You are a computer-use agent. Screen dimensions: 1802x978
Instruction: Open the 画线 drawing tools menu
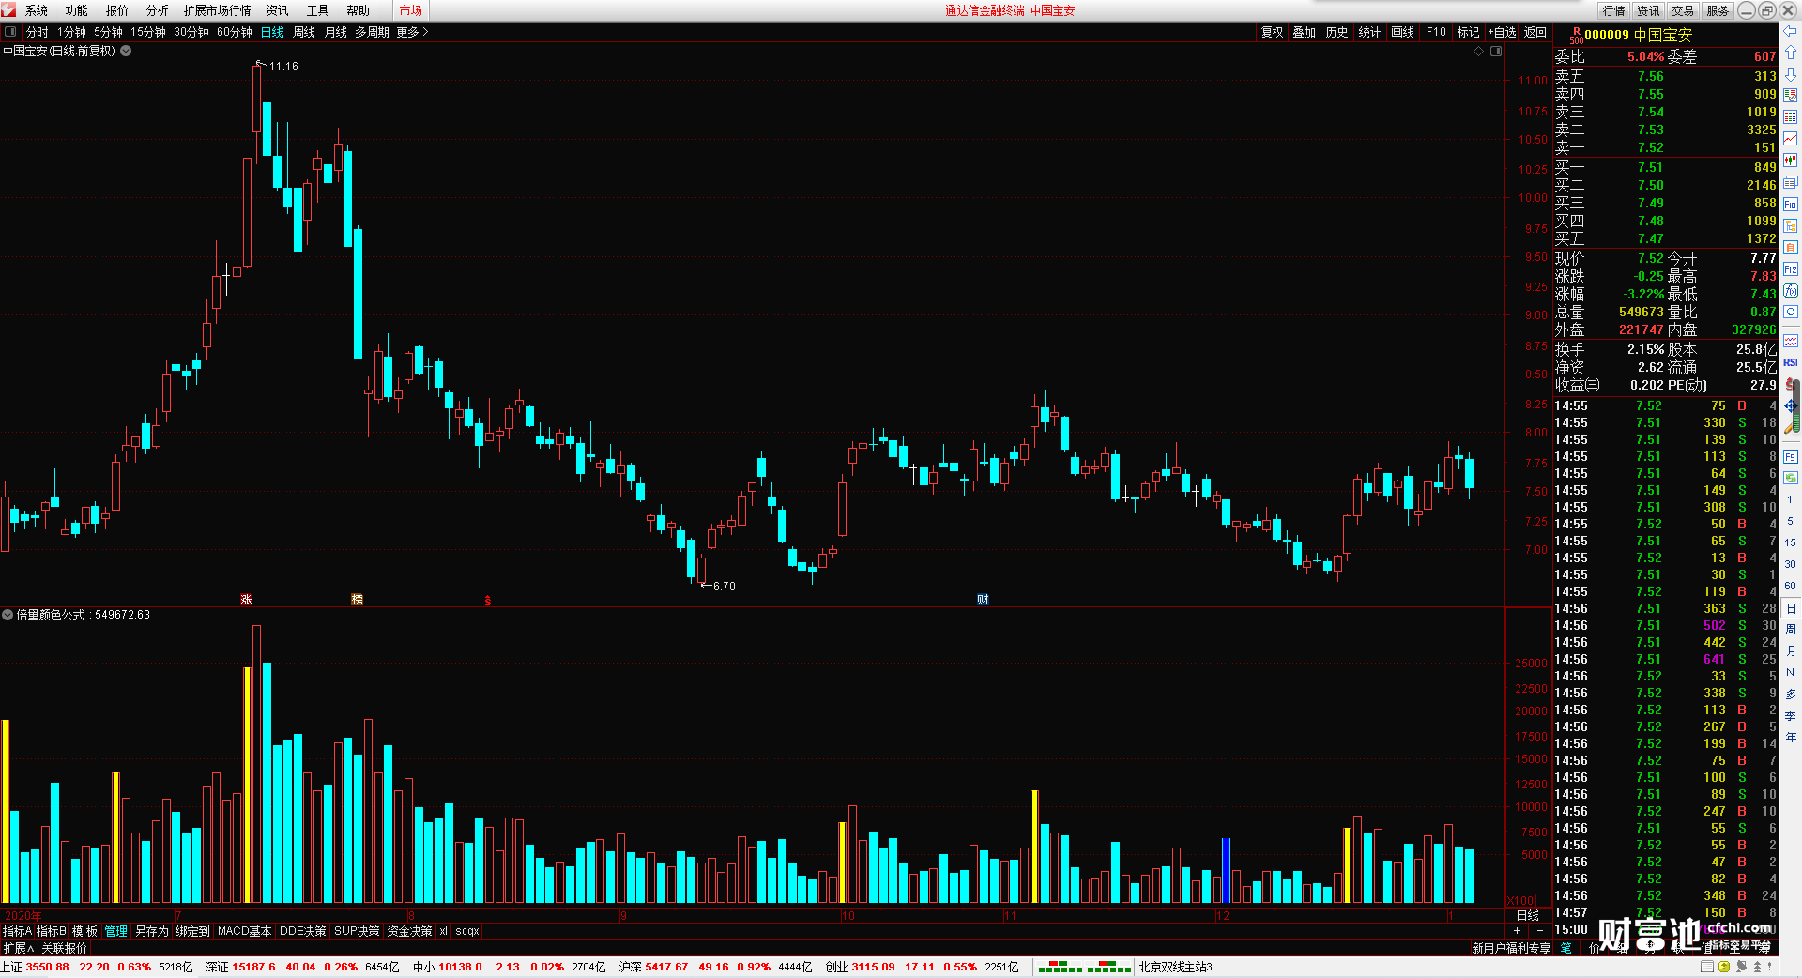point(1402,32)
